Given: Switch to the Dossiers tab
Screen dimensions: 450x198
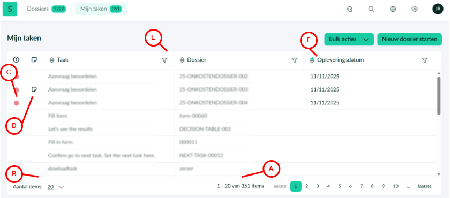Looking at the screenshot, I should (x=47, y=9).
